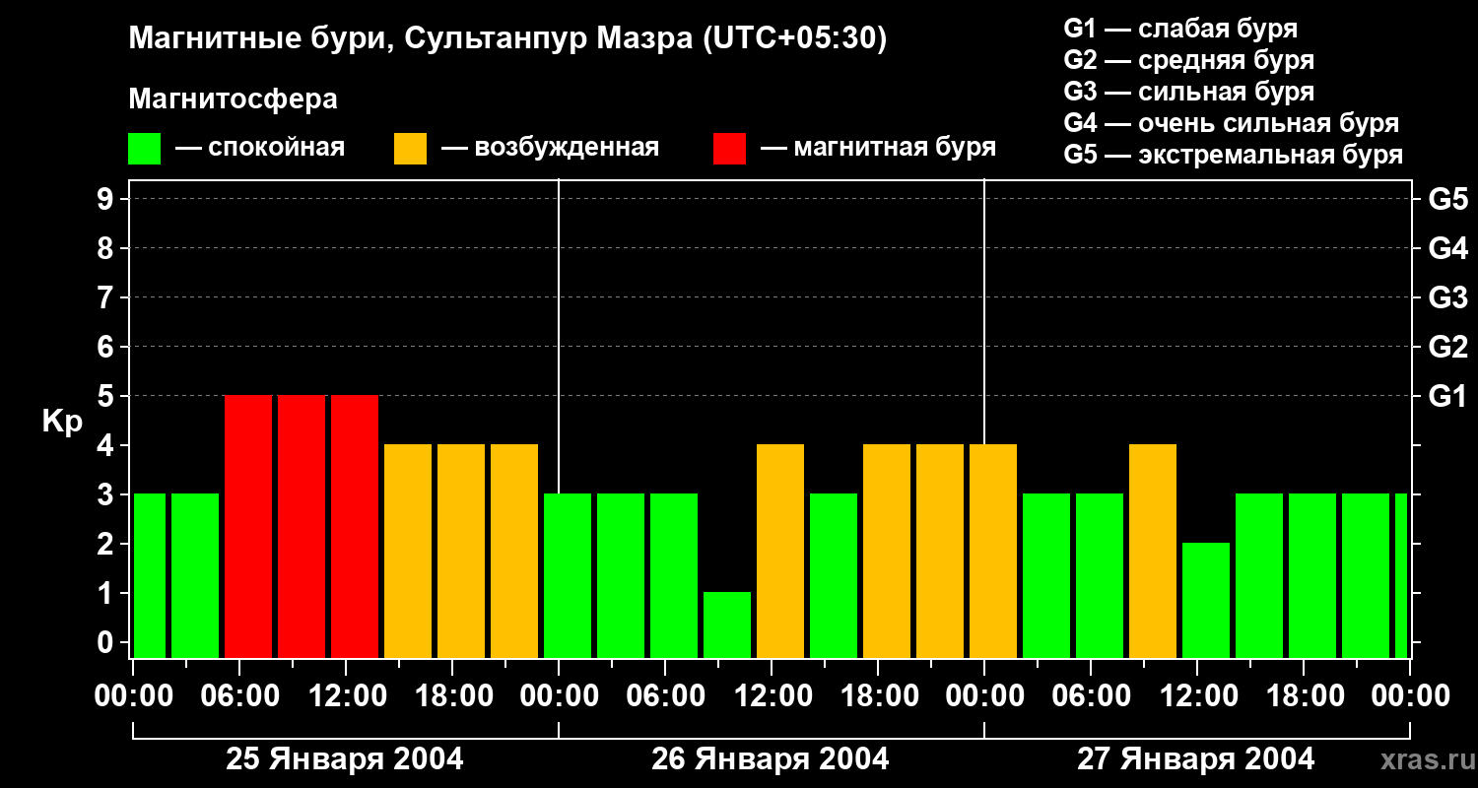This screenshot has height=788, width=1478.
Task: Click the Kp axis tick value 8
Action: coord(107,248)
